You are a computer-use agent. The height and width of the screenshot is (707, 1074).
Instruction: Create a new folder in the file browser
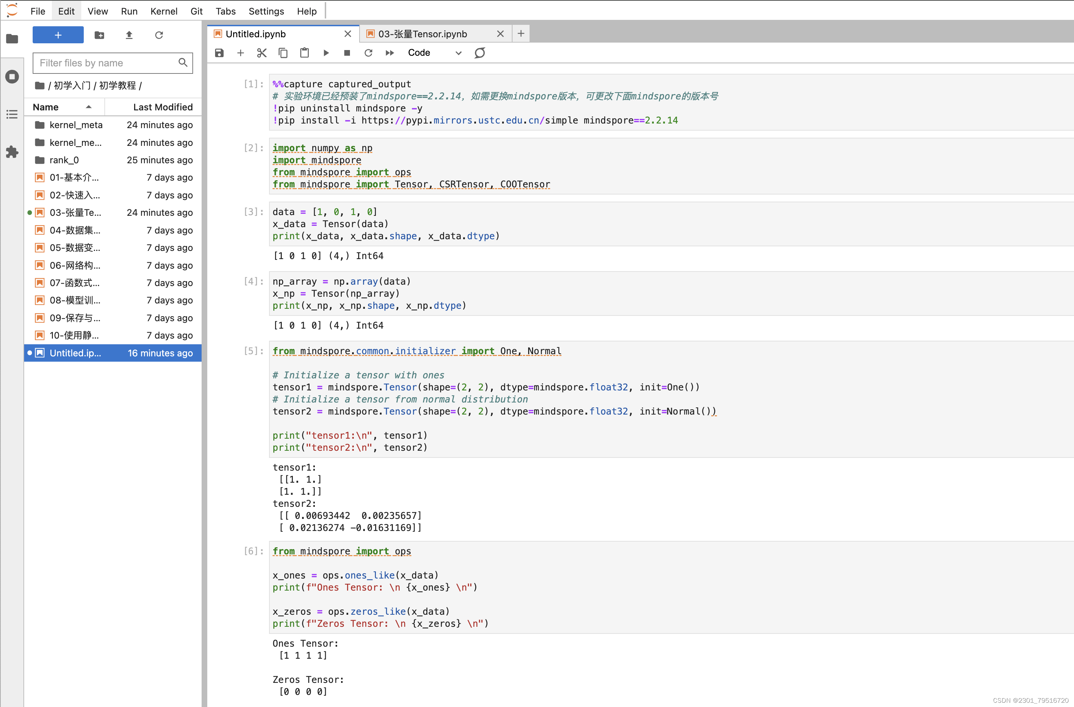pyautogui.click(x=99, y=35)
